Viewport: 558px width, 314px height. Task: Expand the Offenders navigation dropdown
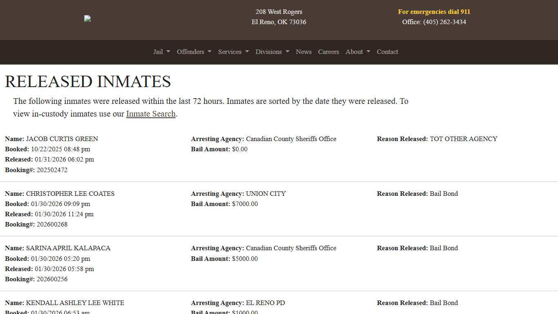(193, 52)
